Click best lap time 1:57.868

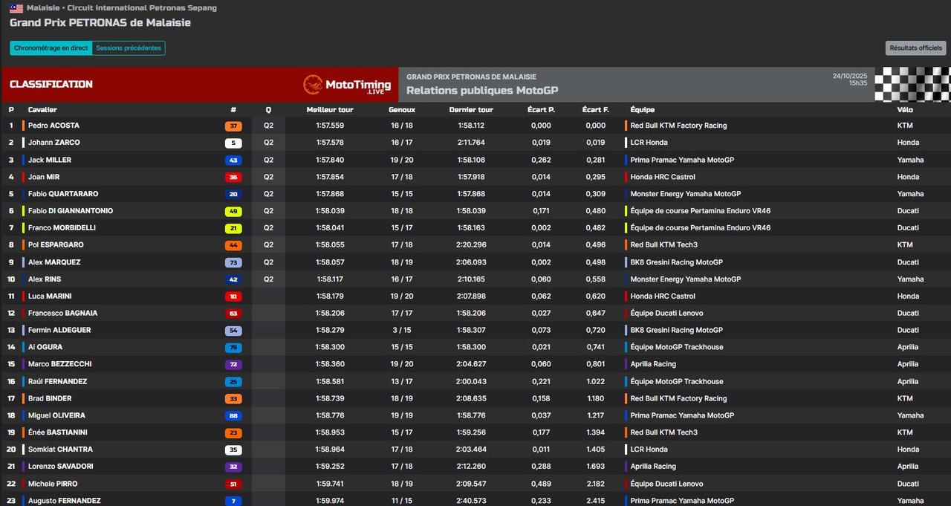tap(330, 194)
